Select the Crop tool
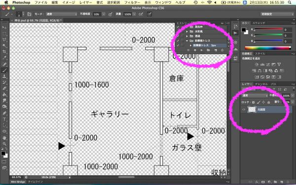Viewport: 296px width, 185px height. tap(4, 51)
